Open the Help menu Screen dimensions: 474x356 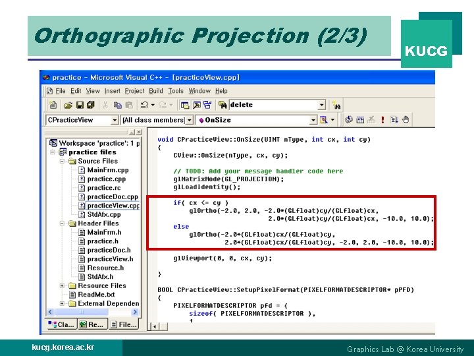click(221, 91)
